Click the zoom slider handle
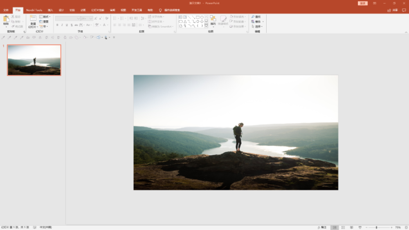 coord(376,227)
